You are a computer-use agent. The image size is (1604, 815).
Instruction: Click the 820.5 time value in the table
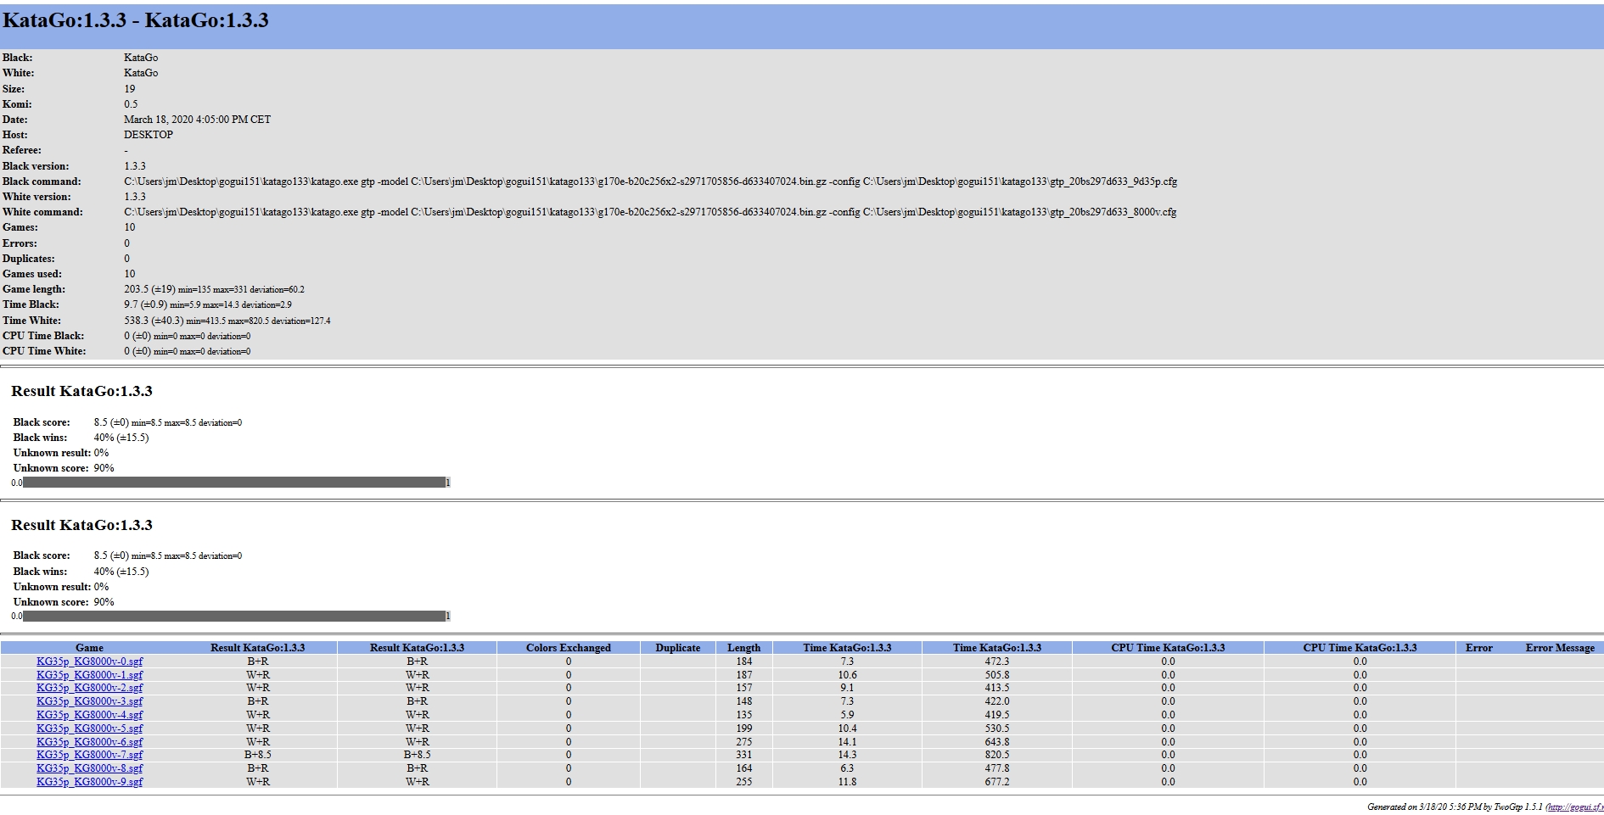pyautogui.click(x=996, y=755)
